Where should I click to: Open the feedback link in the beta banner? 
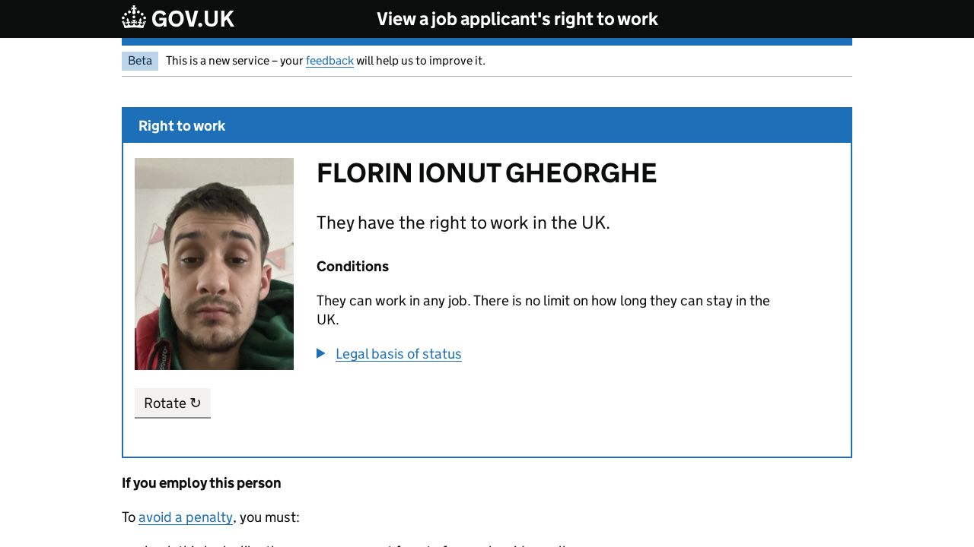[329, 61]
